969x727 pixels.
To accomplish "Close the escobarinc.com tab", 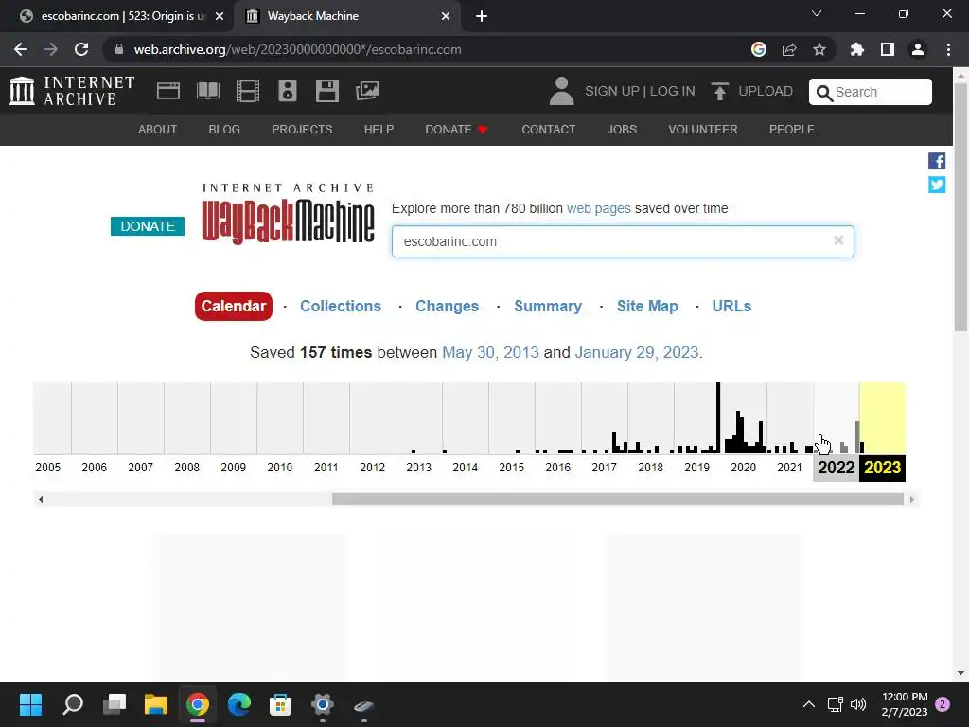I will (220, 16).
